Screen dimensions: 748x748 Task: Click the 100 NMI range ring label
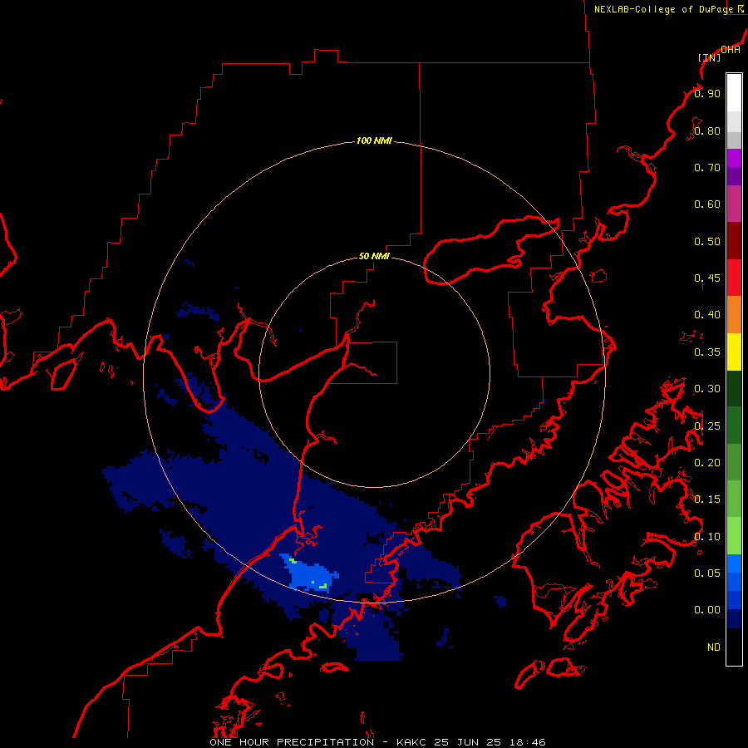[374, 140]
